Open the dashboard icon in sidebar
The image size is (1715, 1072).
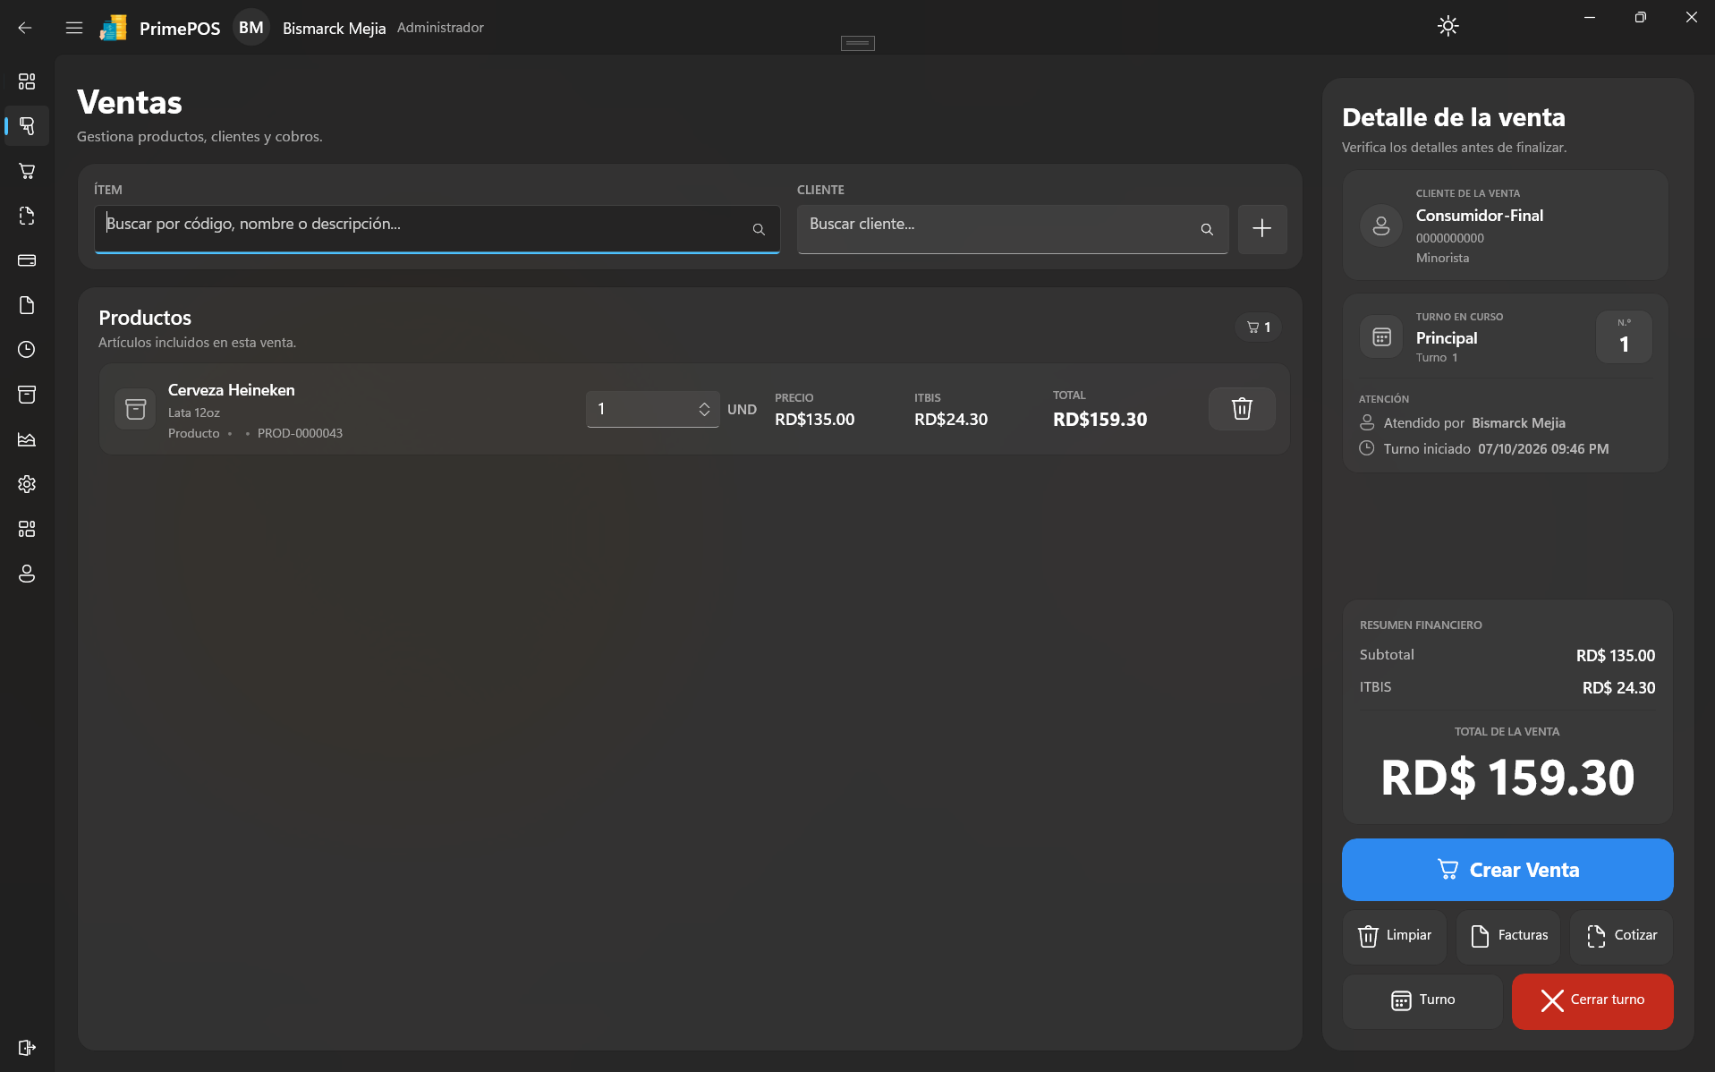tap(27, 81)
